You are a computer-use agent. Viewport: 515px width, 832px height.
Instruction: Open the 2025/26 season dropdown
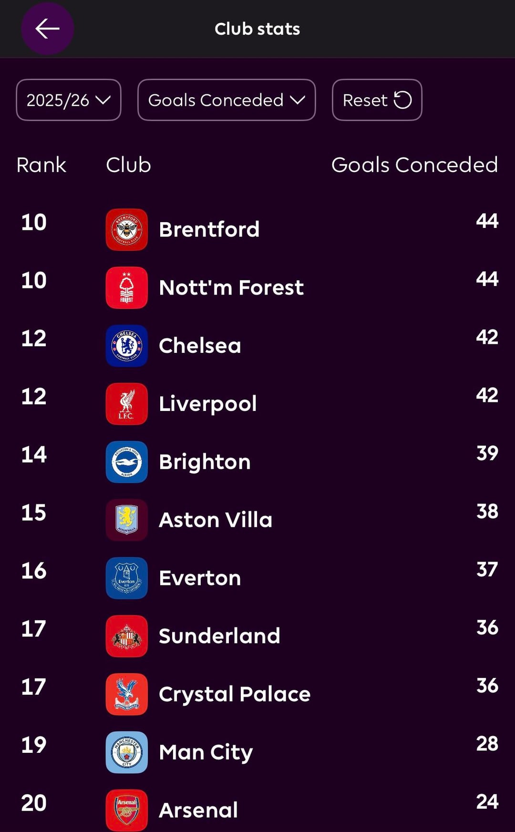click(69, 100)
